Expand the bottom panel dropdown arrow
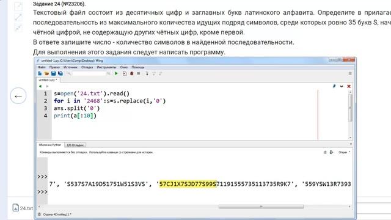This screenshot has height=220, width=391. 351,144
